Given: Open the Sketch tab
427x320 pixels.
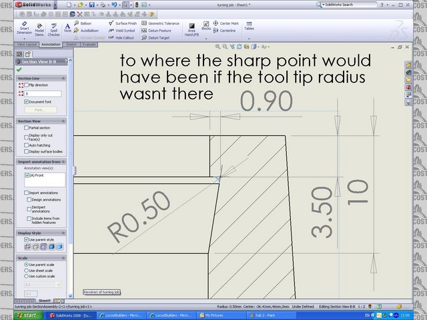Looking at the screenshot, I should point(71,45).
